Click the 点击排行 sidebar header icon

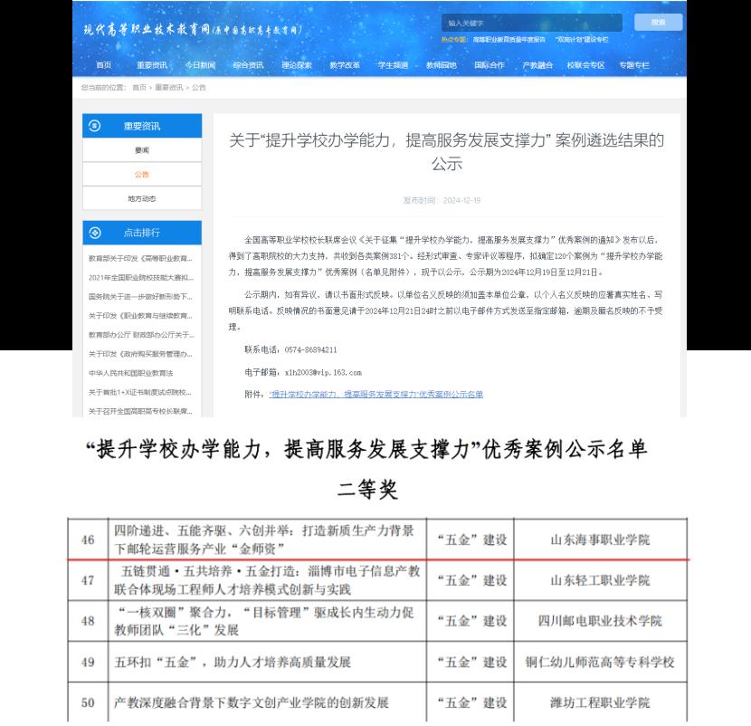(x=95, y=233)
